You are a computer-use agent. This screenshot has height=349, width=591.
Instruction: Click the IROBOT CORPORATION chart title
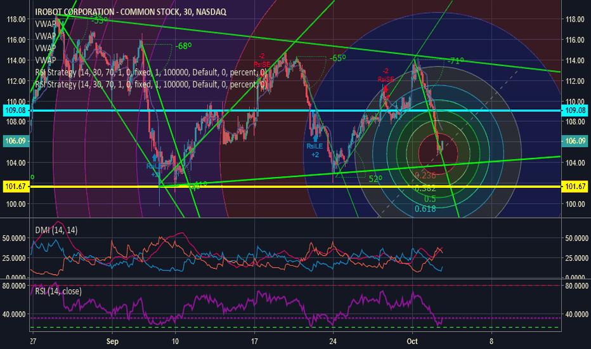click(131, 12)
